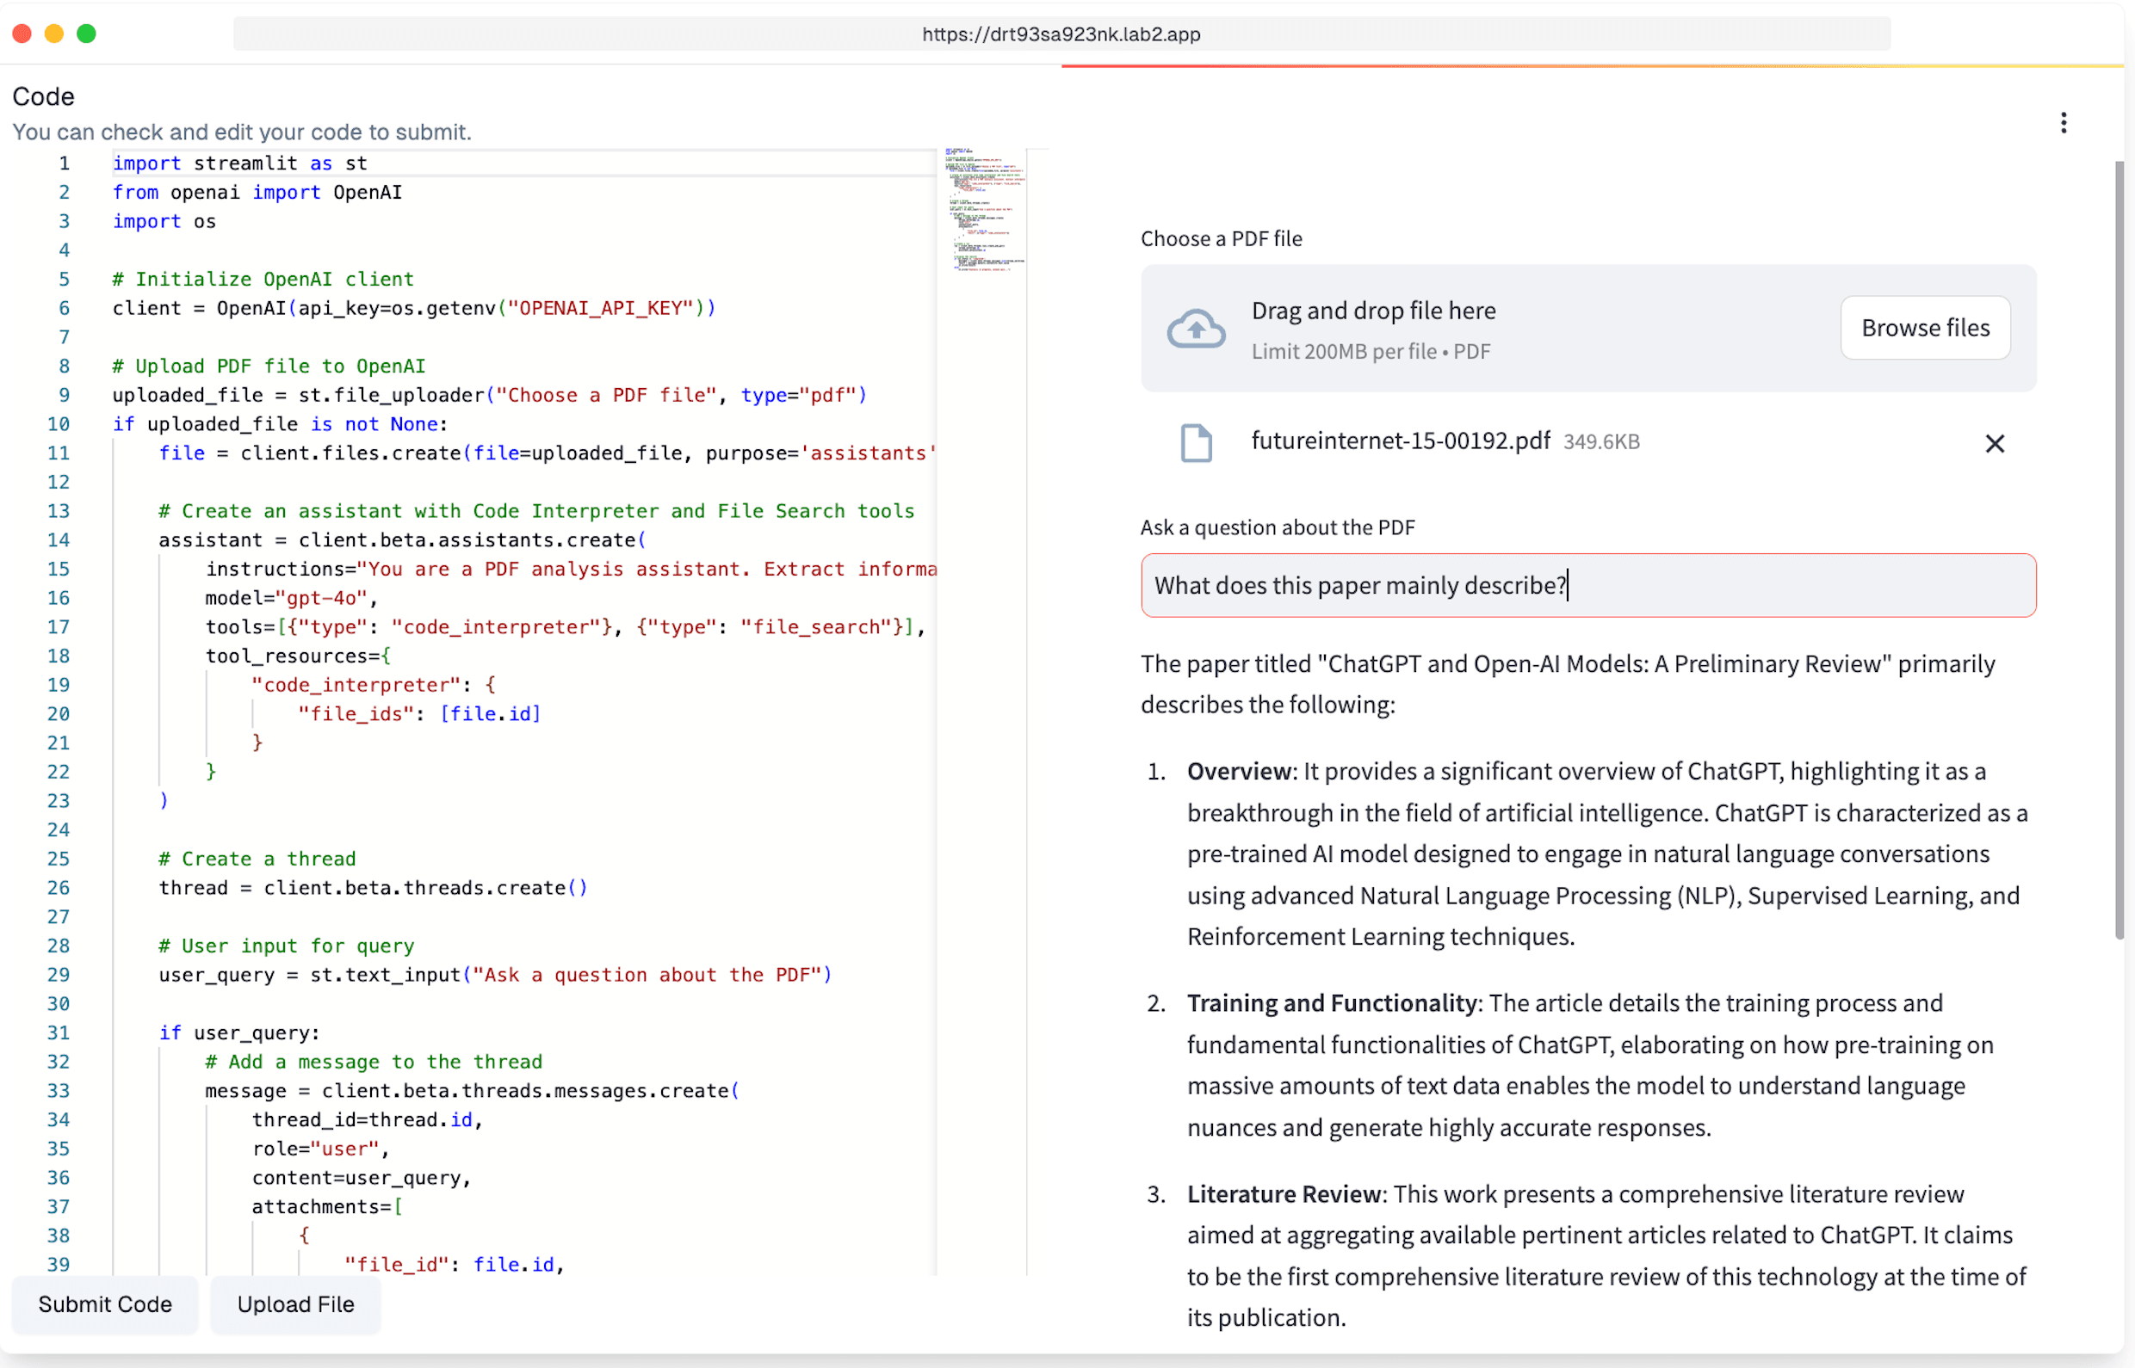
Task: Click line 35 role="user"
Action: coord(321,1149)
